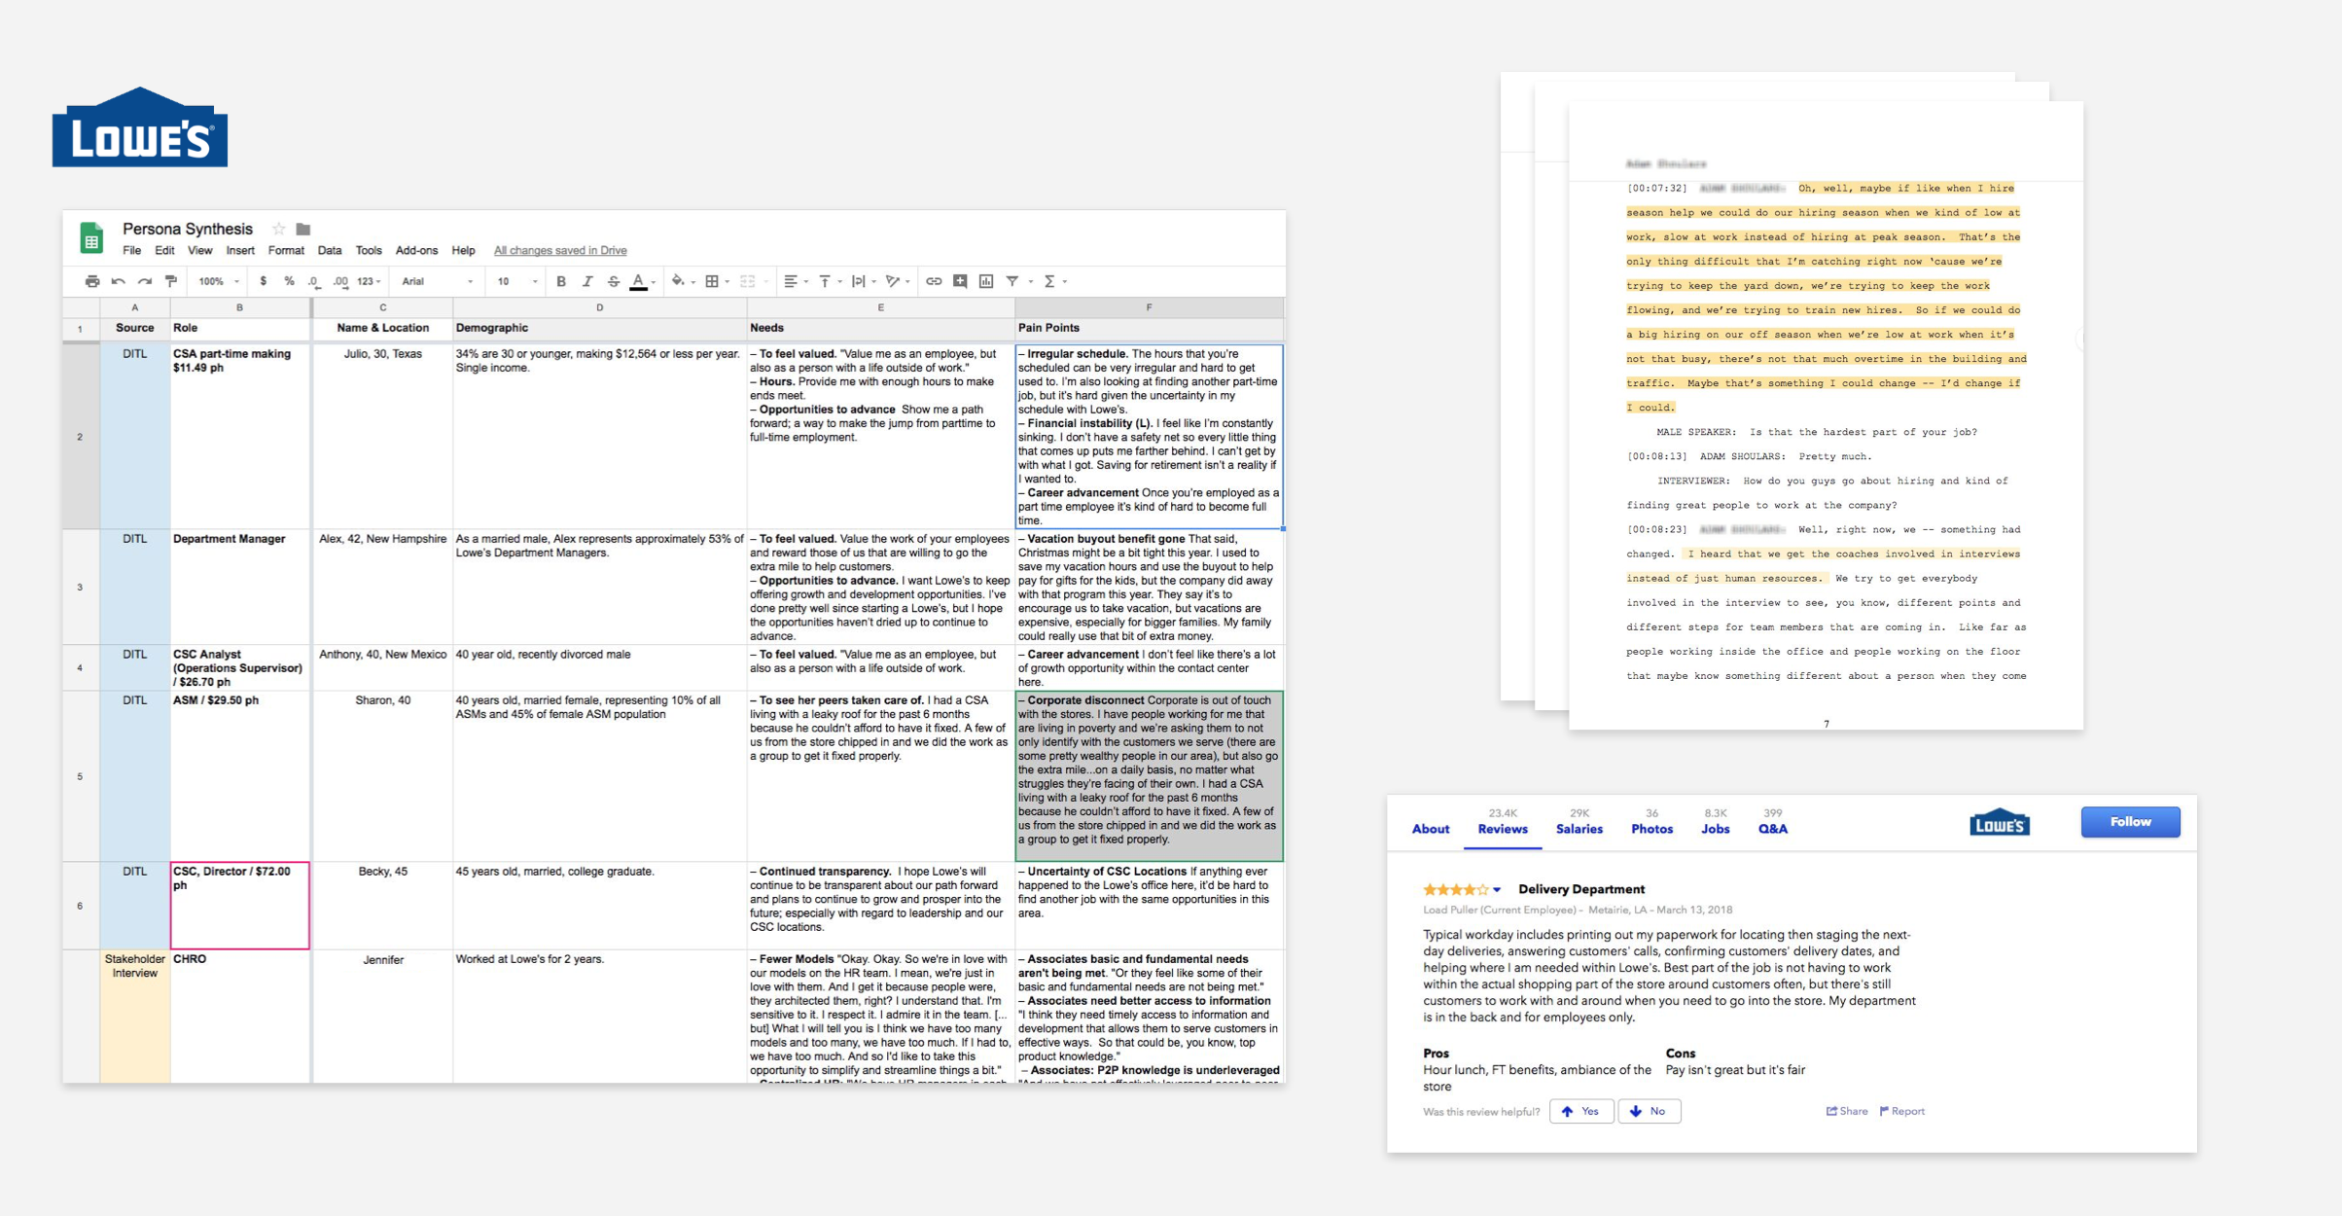This screenshot has width=2342, height=1216.
Task: Click the Report flag link
Action: (x=1901, y=1111)
